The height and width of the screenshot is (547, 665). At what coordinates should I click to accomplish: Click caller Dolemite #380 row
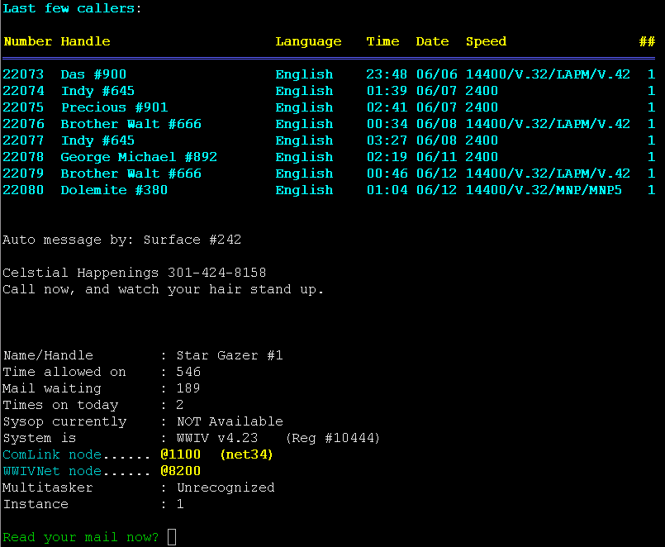pyautogui.click(x=114, y=190)
